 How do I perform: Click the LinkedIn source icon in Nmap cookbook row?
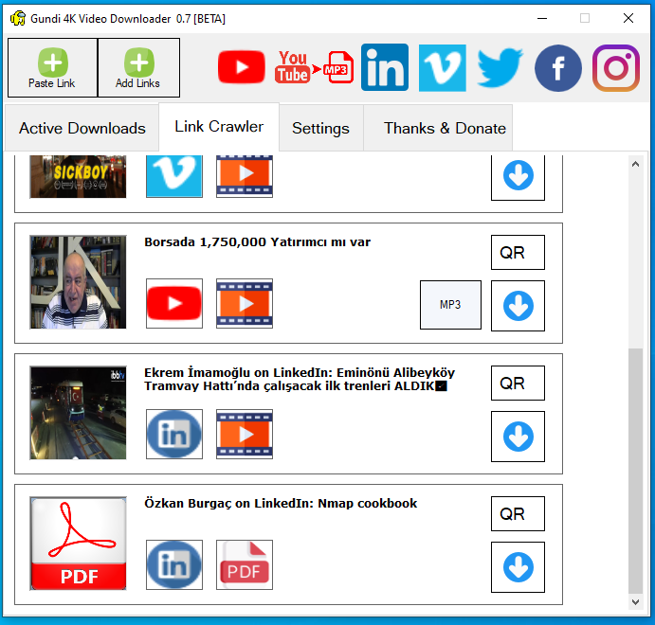pos(174,564)
